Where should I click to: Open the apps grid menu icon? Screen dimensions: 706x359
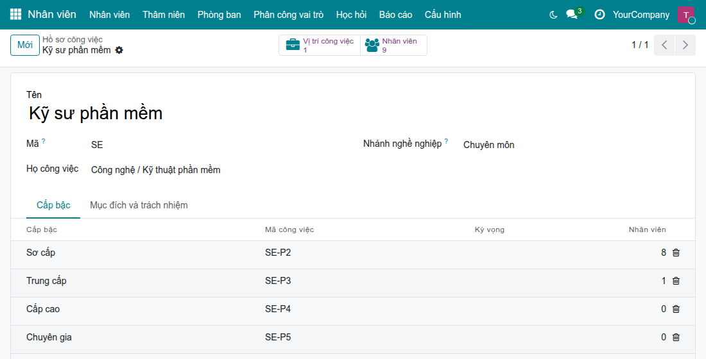pyautogui.click(x=15, y=14)
